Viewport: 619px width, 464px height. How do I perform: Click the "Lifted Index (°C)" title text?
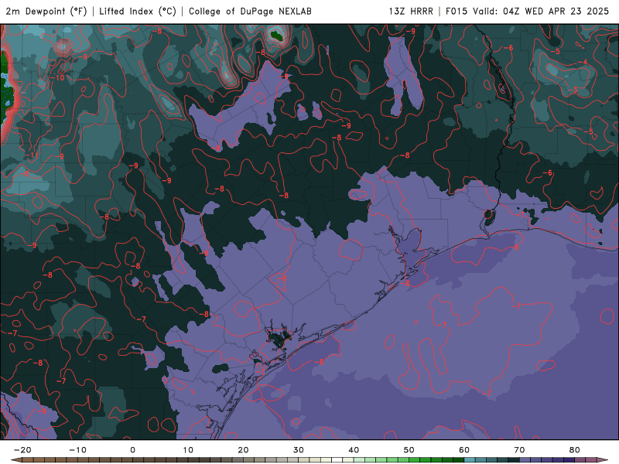click(138, 12)
